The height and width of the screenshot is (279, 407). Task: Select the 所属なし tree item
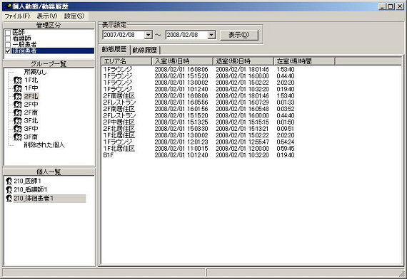[35, 72]
